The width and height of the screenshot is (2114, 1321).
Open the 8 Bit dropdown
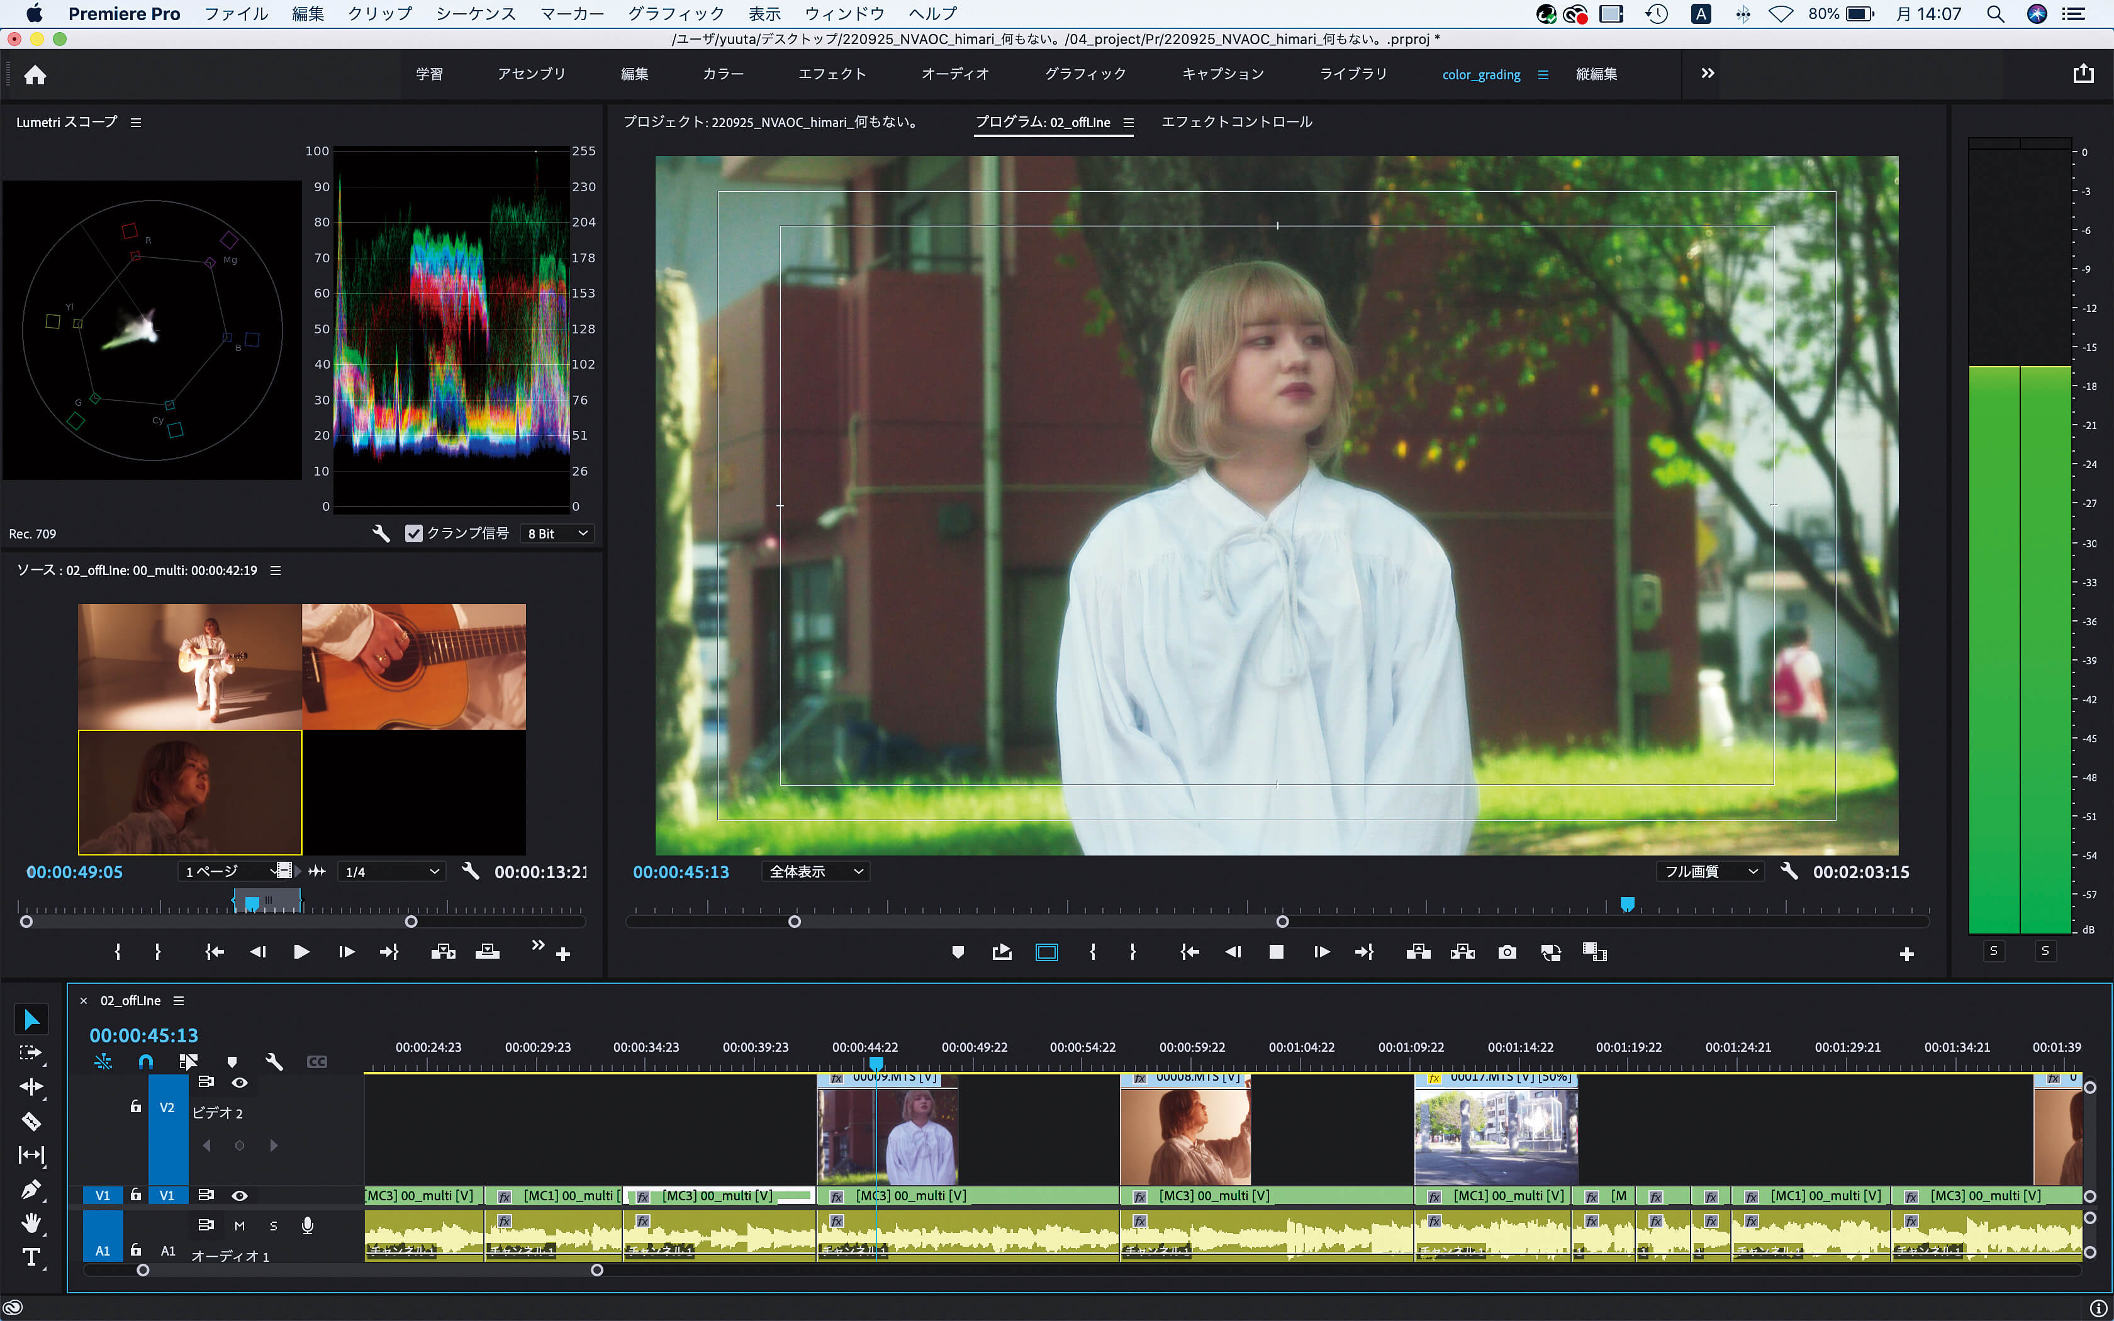(557, 533)
